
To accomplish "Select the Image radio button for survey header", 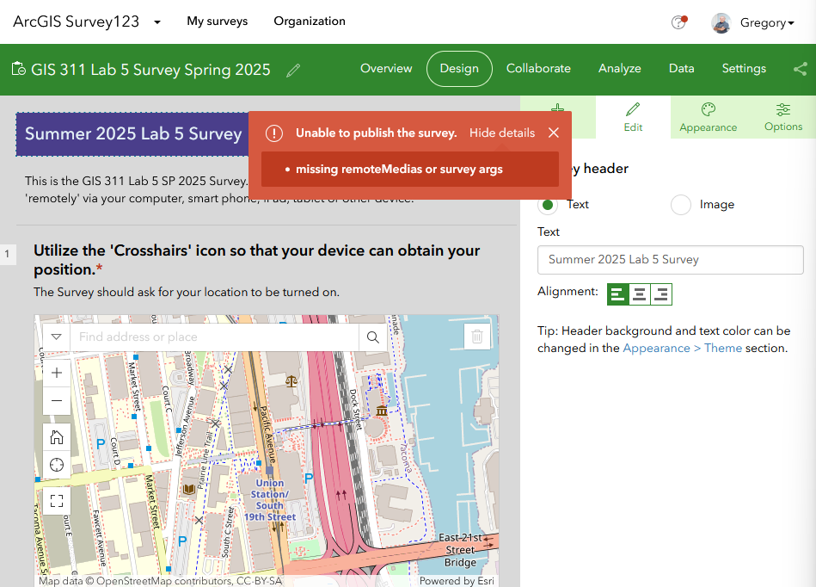I will 681,205.
